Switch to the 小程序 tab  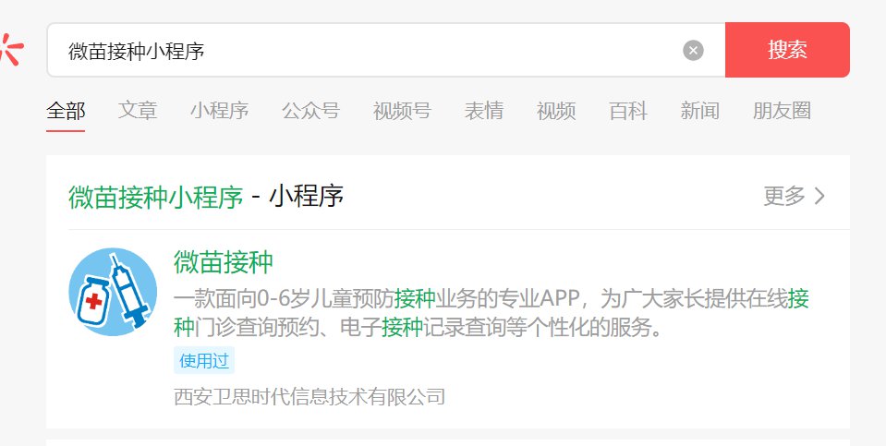pos(219,111)
